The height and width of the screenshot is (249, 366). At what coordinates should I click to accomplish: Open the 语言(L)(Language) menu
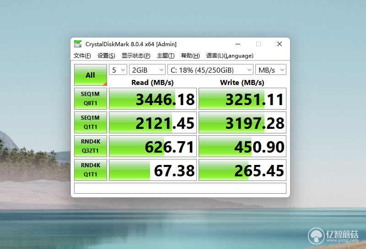[x=230, y=56]
